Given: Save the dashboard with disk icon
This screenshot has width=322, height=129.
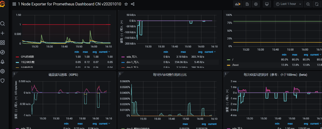Looking at the screenshot, I should (247, 4).
